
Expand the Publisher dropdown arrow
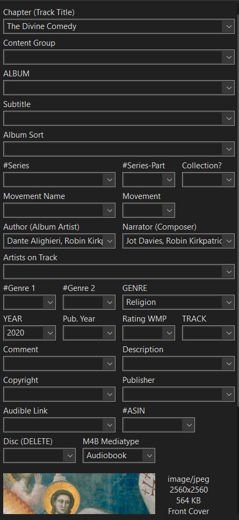tap(229, 394)
